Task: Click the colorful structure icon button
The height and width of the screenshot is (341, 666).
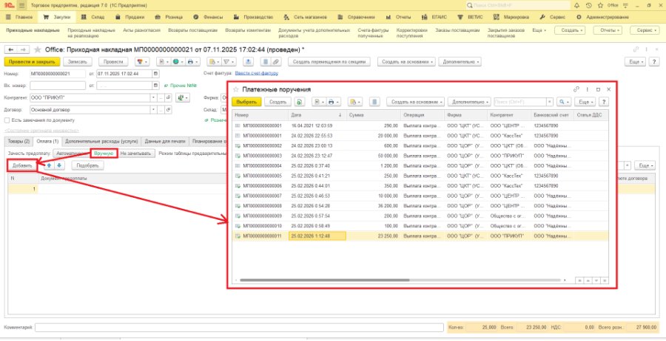Action: pyautogui.click(x=142, y=62)
